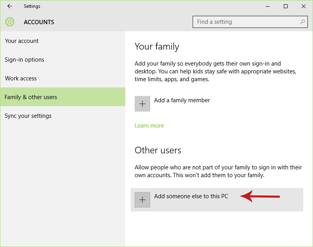Follow the Learn more link
This screenshot has height=247, width=313.
pyautogui.click(x=149, y=126)
